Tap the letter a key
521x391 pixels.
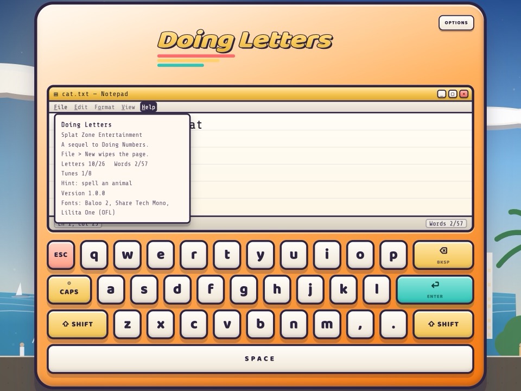(111, 289)
